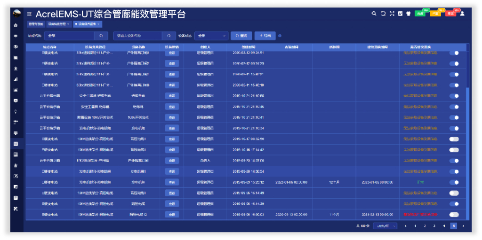Toggle switch for row created 2019-09-20 14:38:24
482x240 pixels.
(x=454, y=171)
